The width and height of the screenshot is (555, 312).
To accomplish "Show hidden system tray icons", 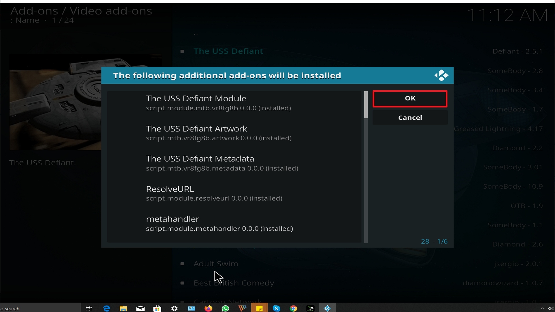I will [543, 309].
